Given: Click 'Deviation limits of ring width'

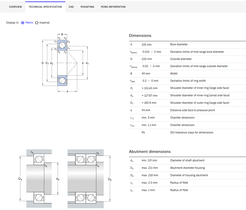Looking at the screenshot, I should (188, 81).
